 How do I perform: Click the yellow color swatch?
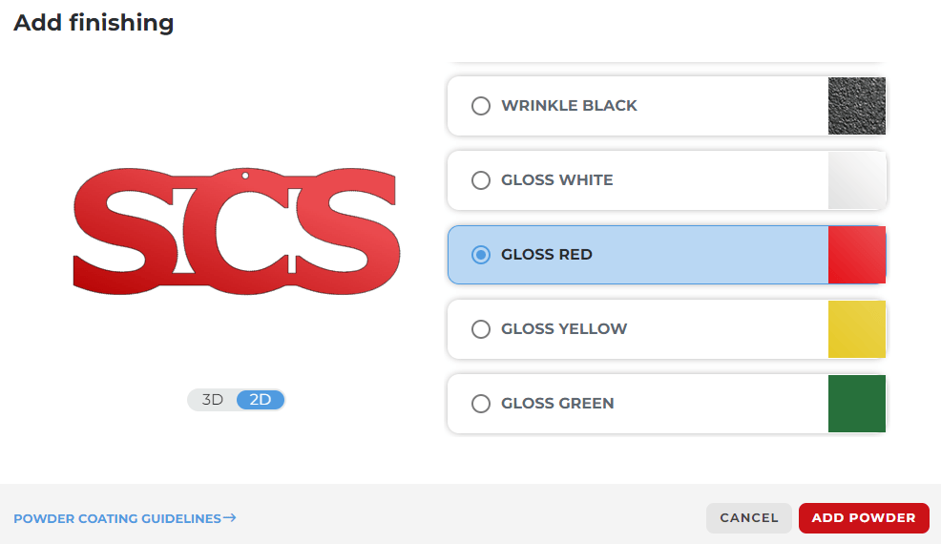[856, 329]
